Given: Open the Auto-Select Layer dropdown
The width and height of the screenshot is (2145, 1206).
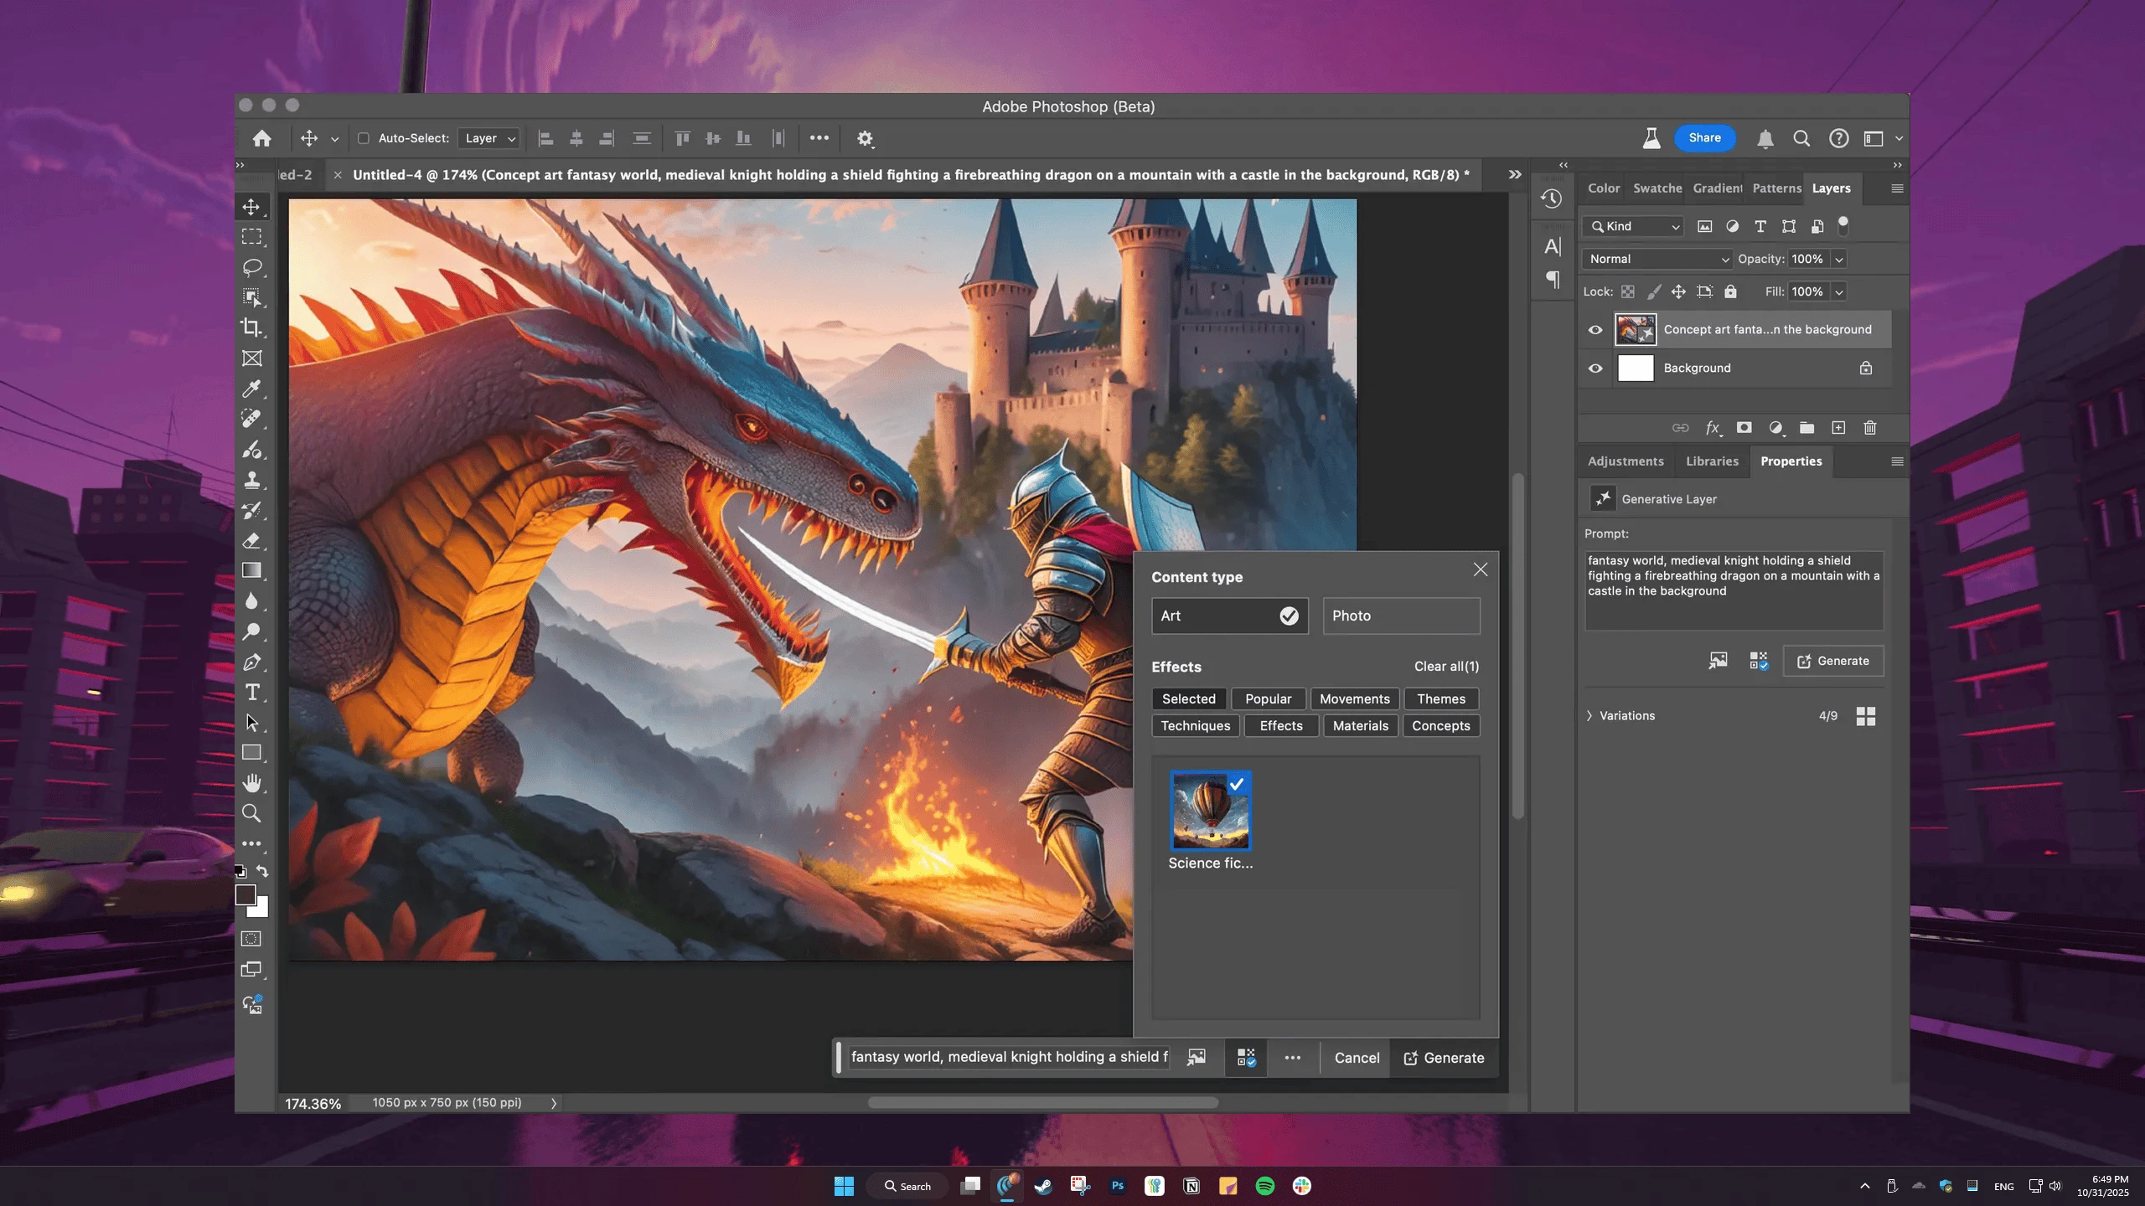Looking at the screenshot, I should 489,138.
